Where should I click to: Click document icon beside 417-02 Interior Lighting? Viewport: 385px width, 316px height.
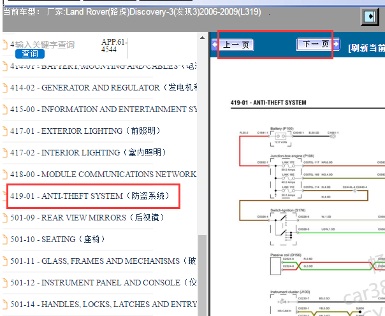5,152
